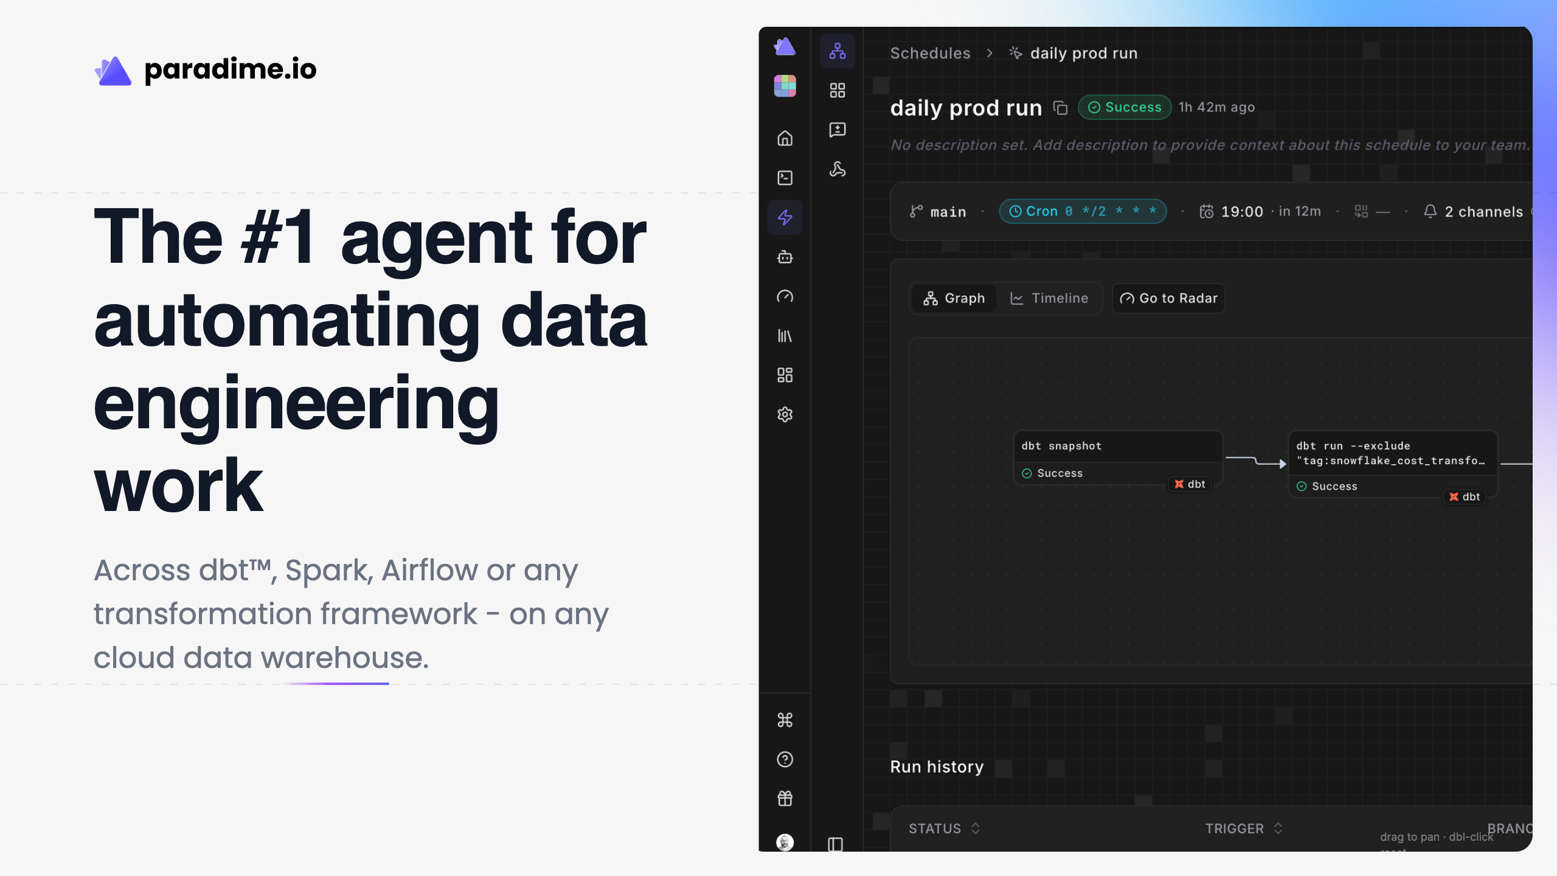Image resolution: width=1557 pixels, height=876 pixels.
Task: Open the apps grid-plus sidebar icon
Action: coord(785,375)
